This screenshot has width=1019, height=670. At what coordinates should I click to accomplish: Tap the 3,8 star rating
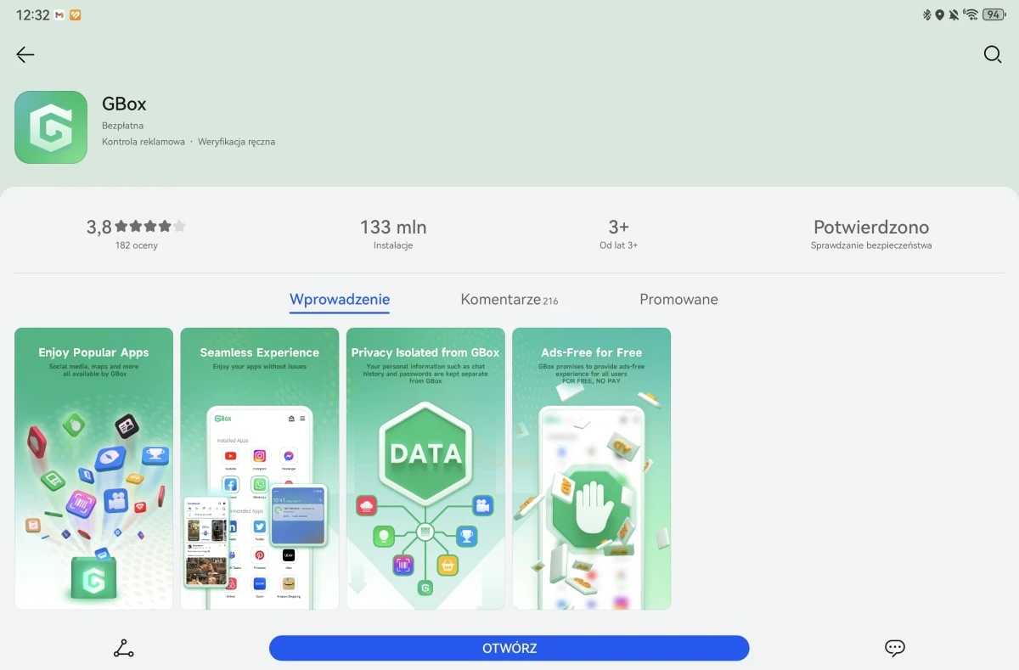point(136,228)
